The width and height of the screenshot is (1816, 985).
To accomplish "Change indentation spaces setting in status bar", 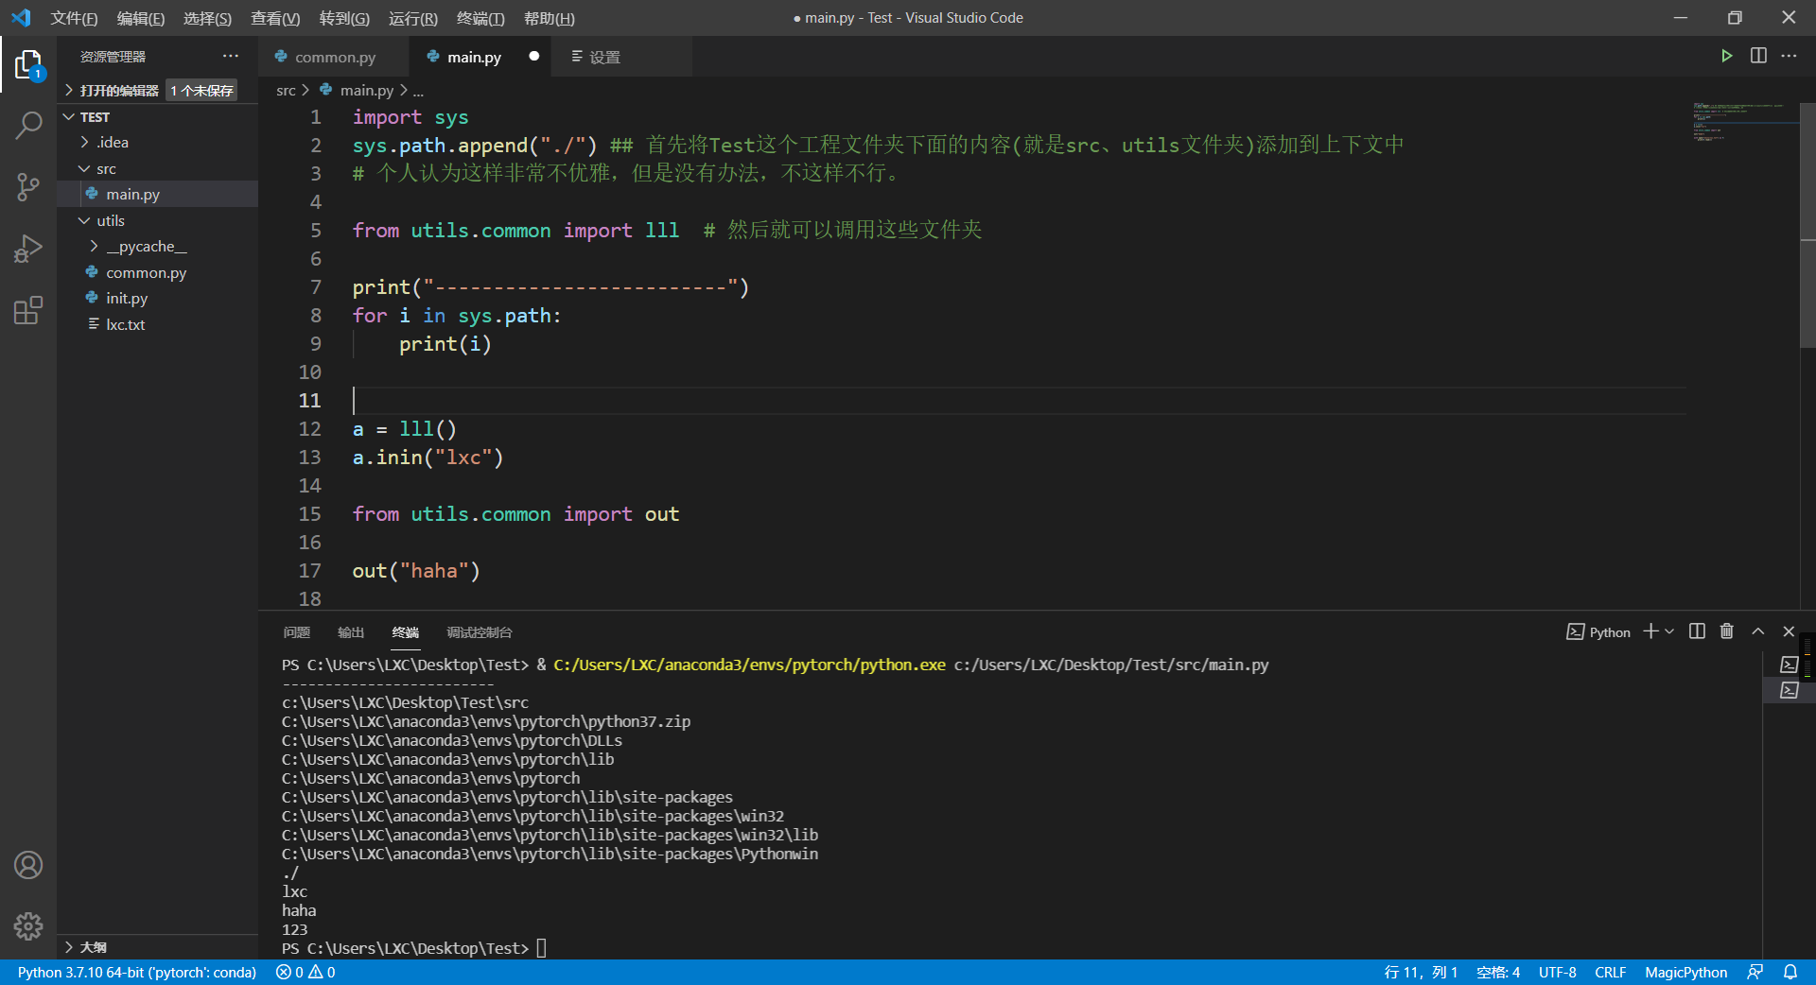I will click(x=1498, y=972).
